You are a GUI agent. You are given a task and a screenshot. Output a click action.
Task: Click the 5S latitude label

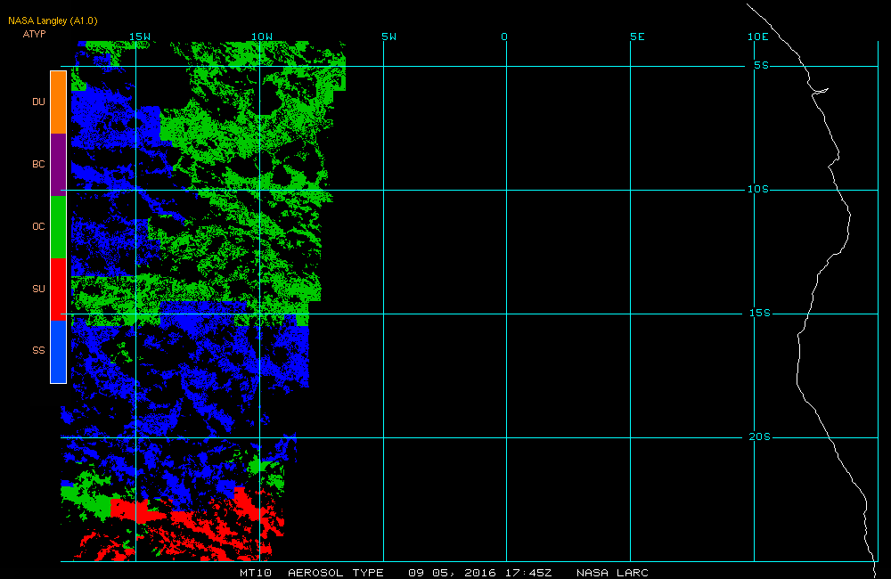(762, 65)
